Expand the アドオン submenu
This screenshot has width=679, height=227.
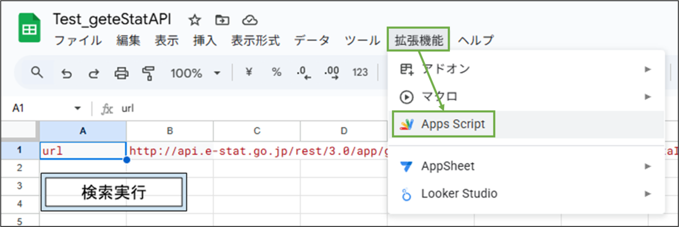526,69
